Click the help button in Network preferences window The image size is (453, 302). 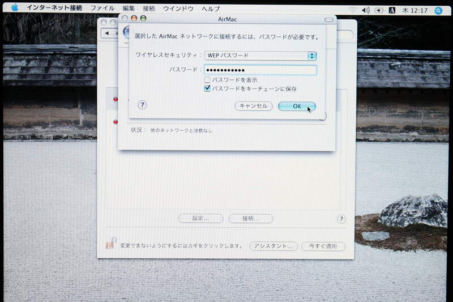341,219
